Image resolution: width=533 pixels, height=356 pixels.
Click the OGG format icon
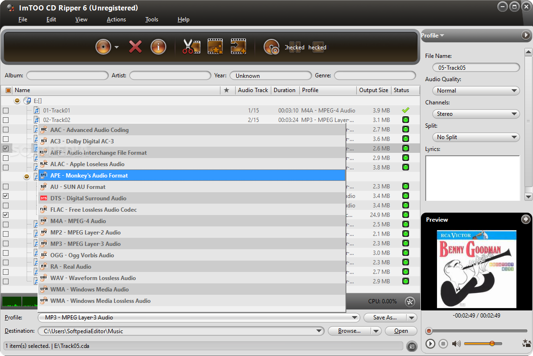(44, 255)
